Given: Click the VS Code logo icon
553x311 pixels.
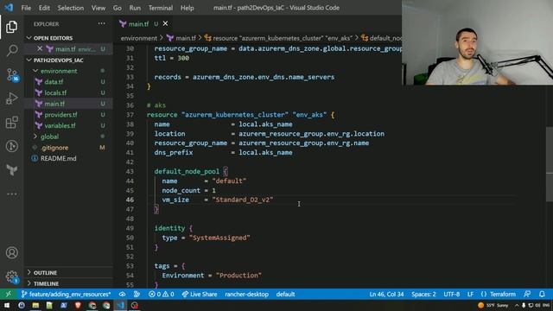Looking at the screenshot, I should pos(9,8).
